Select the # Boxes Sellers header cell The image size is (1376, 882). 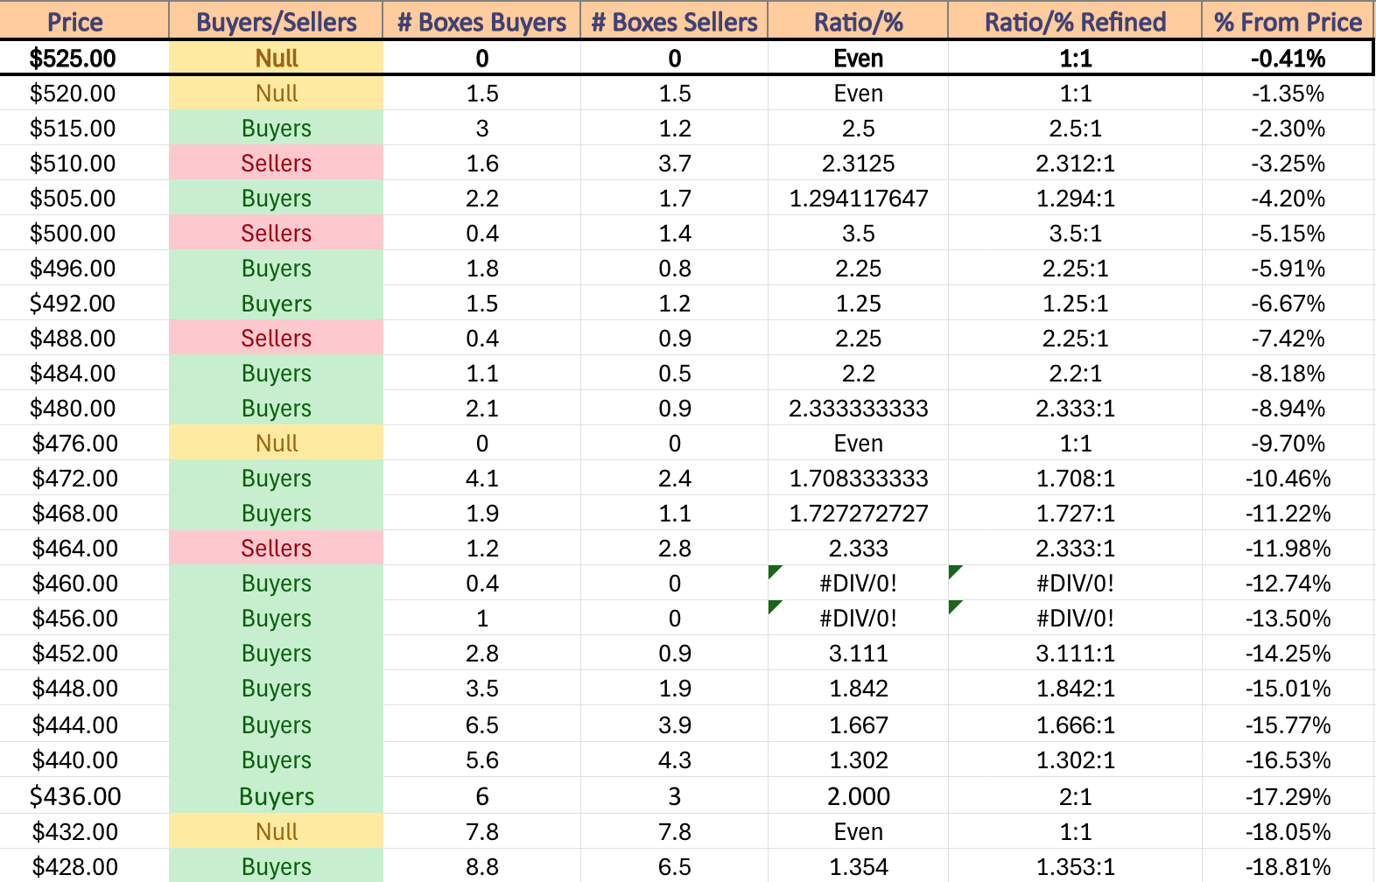tap(674, 21)
